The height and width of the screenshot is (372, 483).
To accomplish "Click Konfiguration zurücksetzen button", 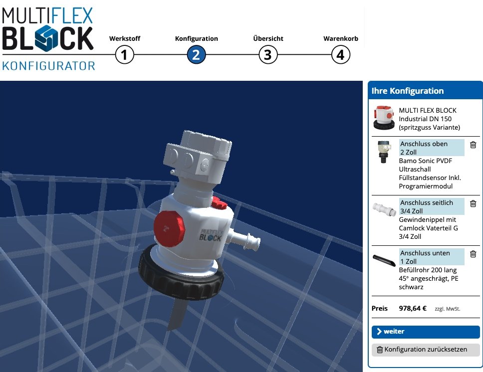I will point(425,350).
